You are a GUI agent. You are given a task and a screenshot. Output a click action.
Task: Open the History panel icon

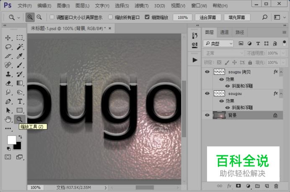coord(195,36)
